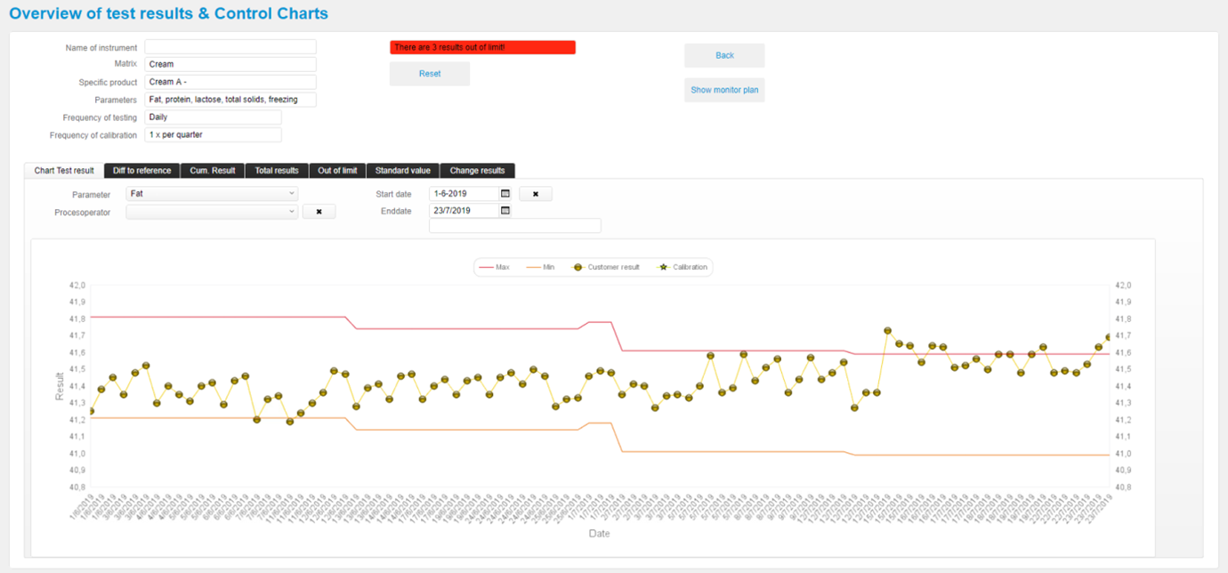Screen dimensions: 1228x573
Task: Select the Out of limit tab
Action: pyautogui.click(x=337, y=170)
